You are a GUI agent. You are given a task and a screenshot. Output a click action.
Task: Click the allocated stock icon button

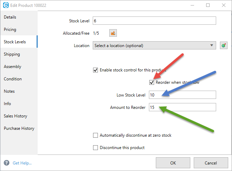point(113,33)
